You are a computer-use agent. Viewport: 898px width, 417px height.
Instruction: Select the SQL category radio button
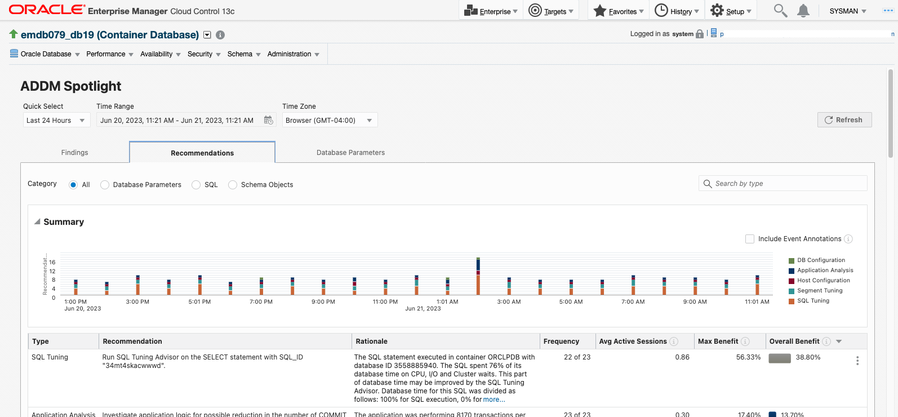pos(196,185)
